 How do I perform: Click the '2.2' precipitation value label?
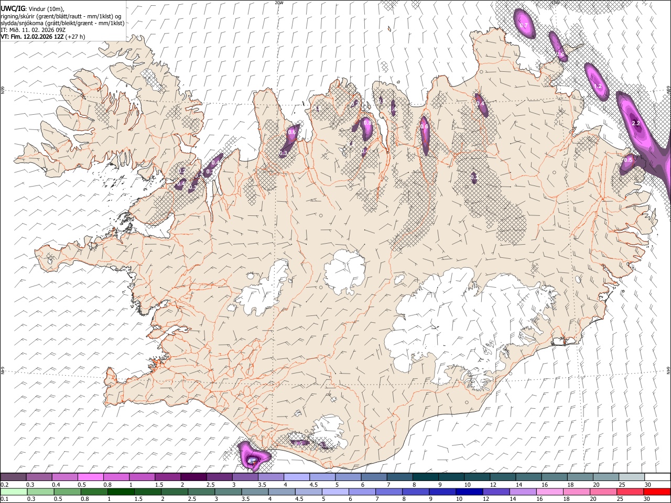(636, 124)
